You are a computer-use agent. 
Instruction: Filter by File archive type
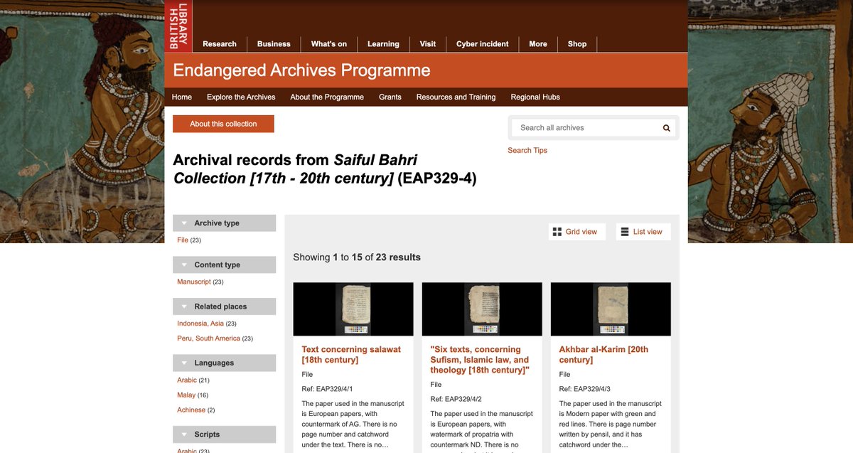pos(183,240)
